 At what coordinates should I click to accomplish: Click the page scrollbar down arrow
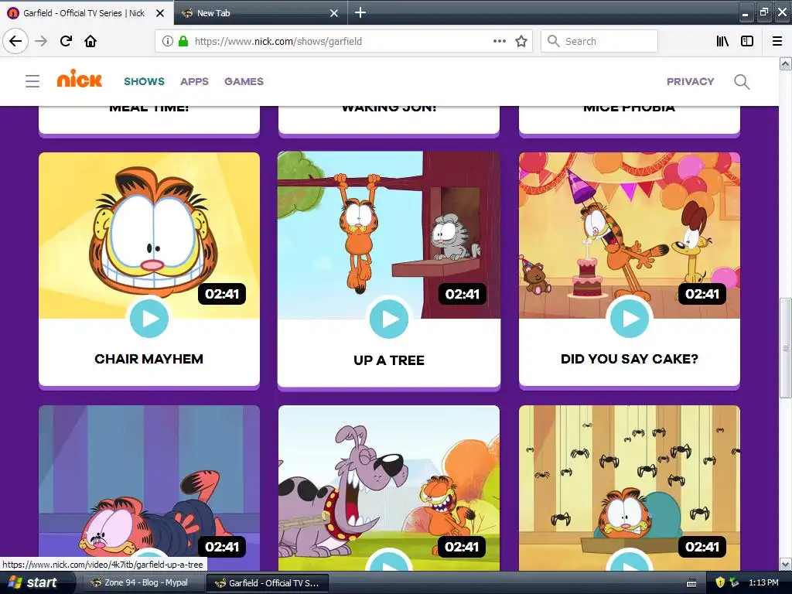pos(786,564)
